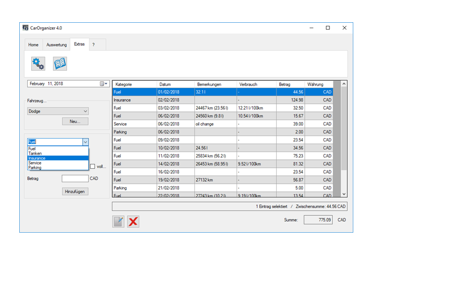Expand the Dodge vehicle dropdown
The height and width of the screenshot is (297, 475).
click(x=85, y=111)
